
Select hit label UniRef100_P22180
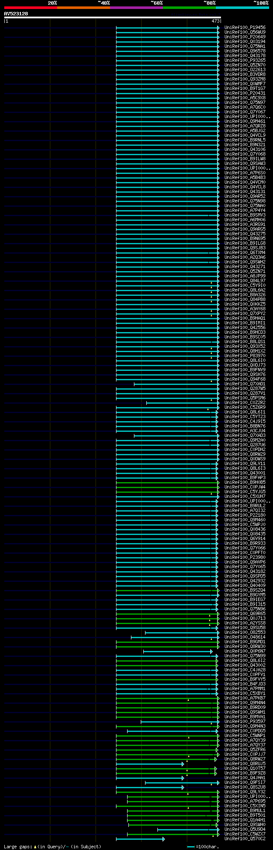245,515
